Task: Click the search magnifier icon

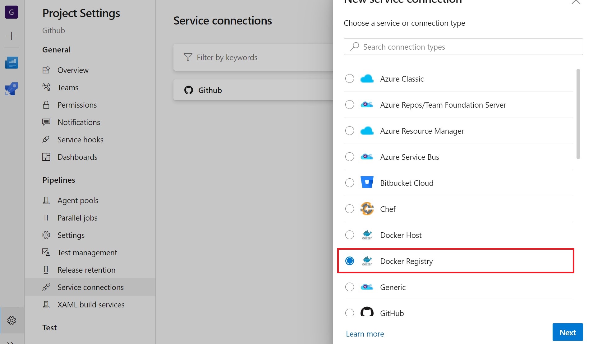Action: [x=355, y=47]
